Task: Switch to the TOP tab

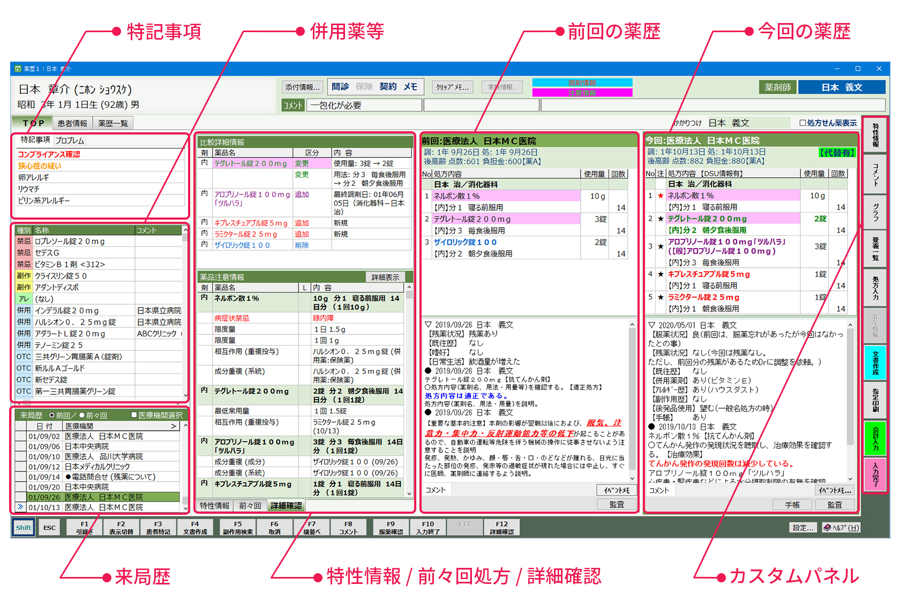Action: pyautogui.click(x=33, y=123)
